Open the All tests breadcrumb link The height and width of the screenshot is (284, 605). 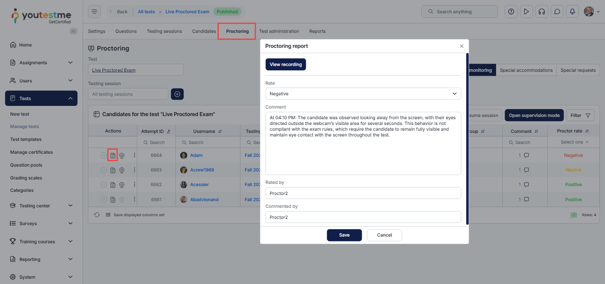coord(146,12)
